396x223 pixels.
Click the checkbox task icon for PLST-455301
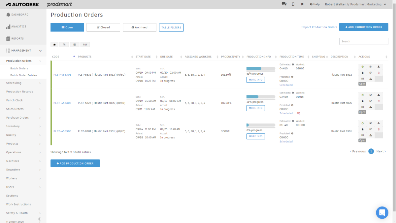tap(371, 66)
